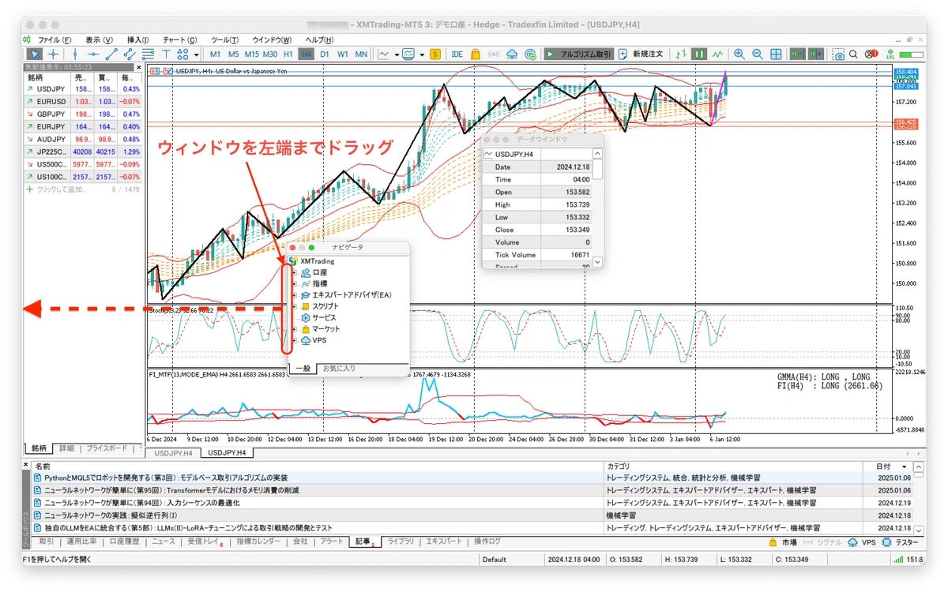Select EURUSD row in Market Watch
948x592 pixels.
point(83,102)
